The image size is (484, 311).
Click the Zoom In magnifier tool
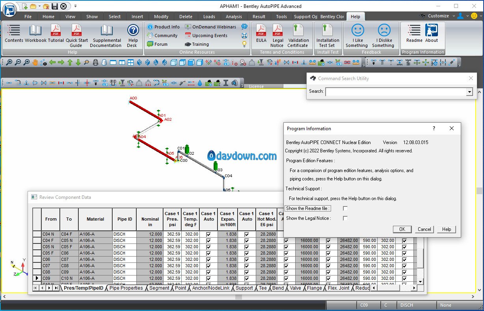point(9,62)
